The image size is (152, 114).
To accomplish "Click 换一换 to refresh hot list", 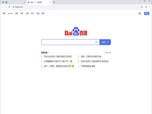I will click(x=109, y=53).
